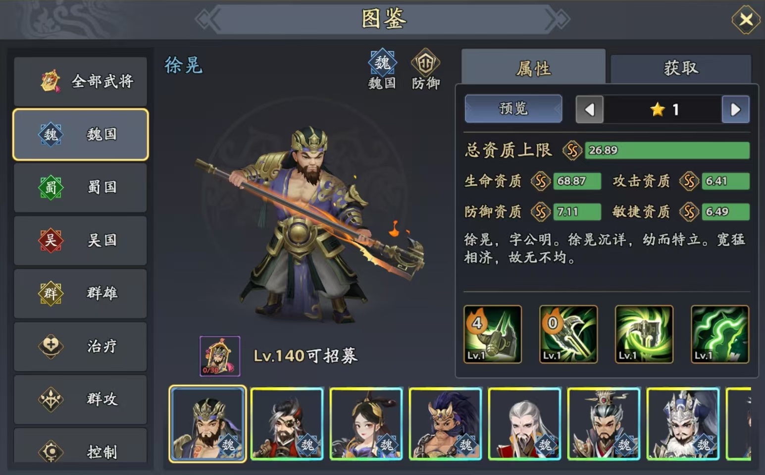Switch to the 属性 tab
Viewport: 765px width, 475px height.
[533, 67]
